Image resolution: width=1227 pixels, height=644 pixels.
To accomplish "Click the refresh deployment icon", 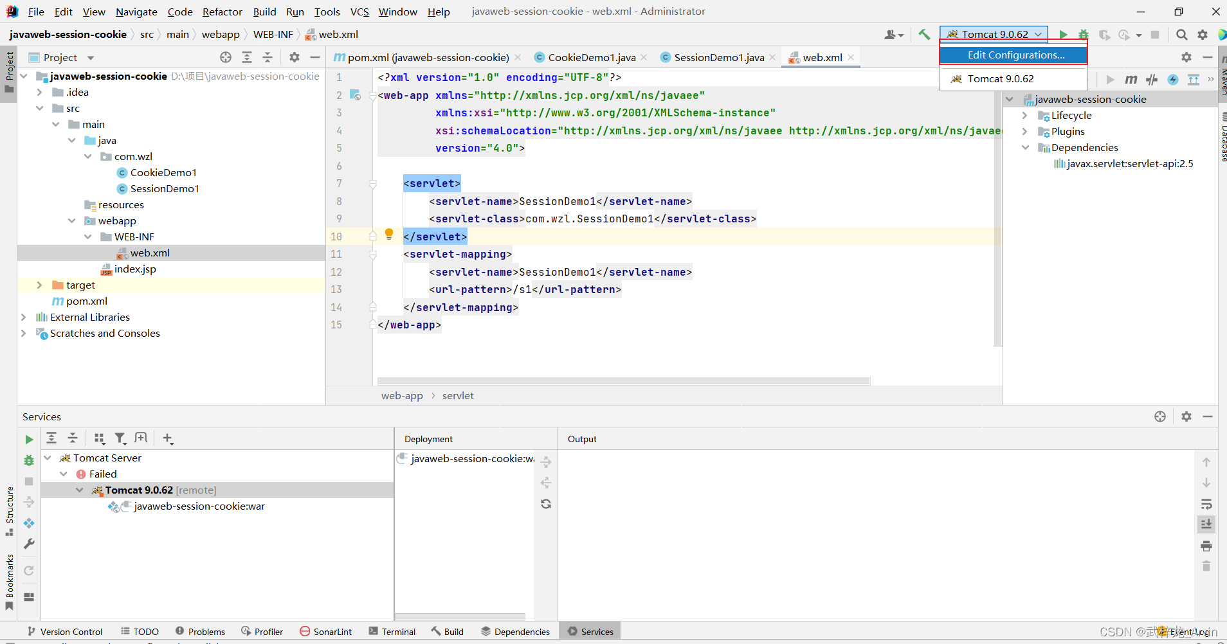I will coord(546,504).
